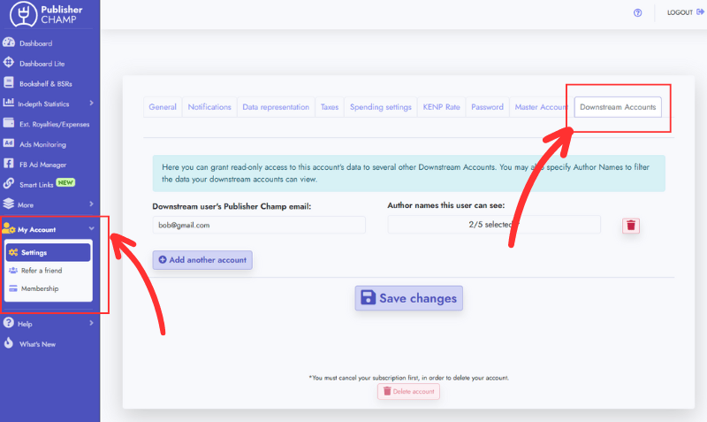Open the Bookshelf & BSRs menu label
Screen dimensions: 707x422
46,84
